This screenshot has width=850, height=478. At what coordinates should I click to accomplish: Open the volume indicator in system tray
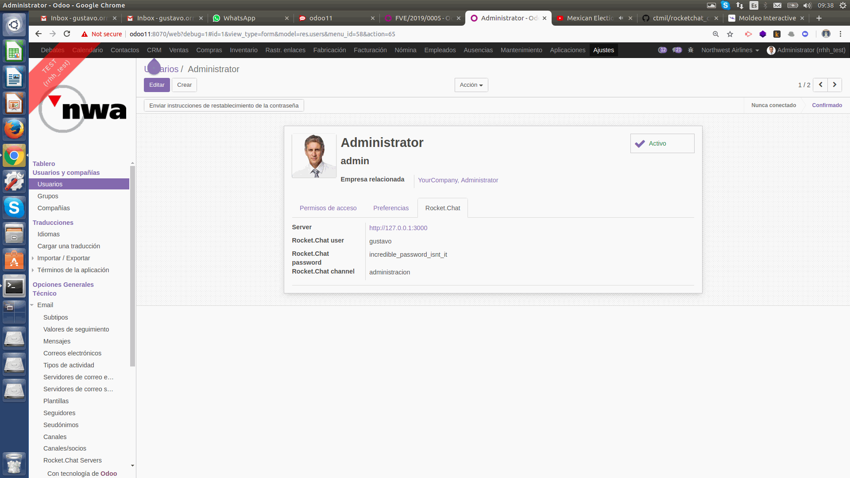coord(807,5)
